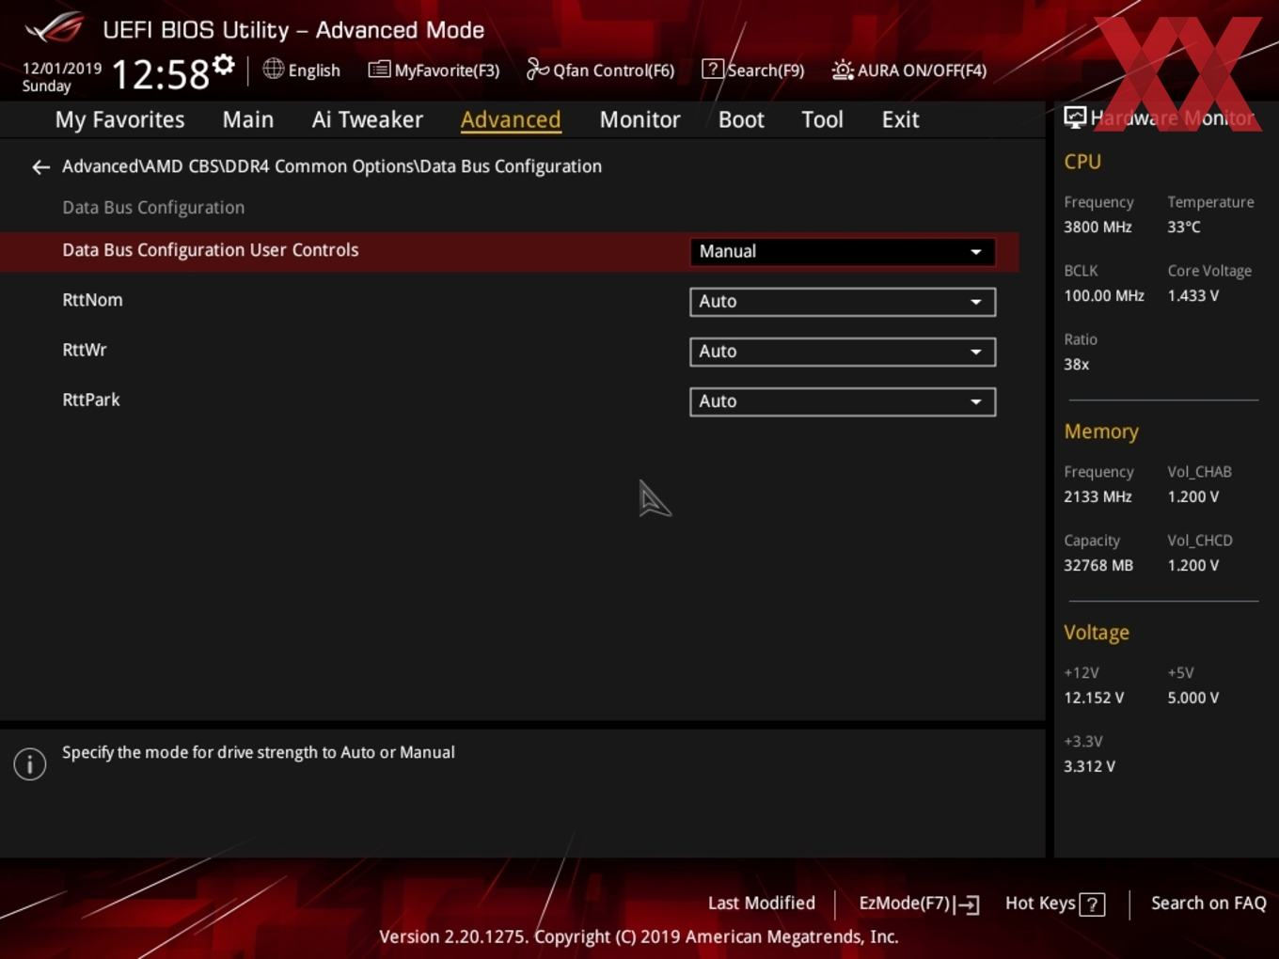Image resolution: width=1279 pixels, height=959 pixels.
Task: Click Last Modified
Action: coord(762,904)
